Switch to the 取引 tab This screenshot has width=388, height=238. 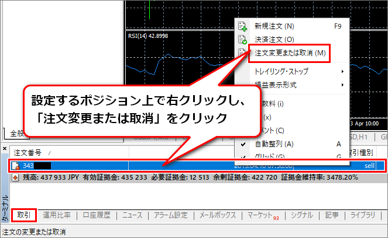click(x=24, y=215)
